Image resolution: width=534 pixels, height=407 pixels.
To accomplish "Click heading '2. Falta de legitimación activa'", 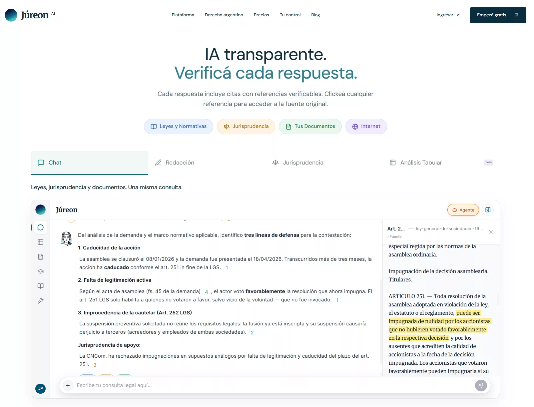I will [x=115, y=280].
